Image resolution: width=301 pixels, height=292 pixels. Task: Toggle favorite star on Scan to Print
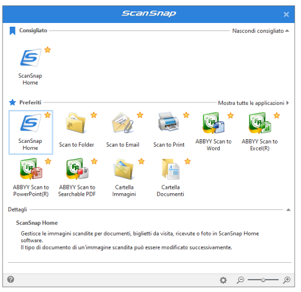click(186, 115)
